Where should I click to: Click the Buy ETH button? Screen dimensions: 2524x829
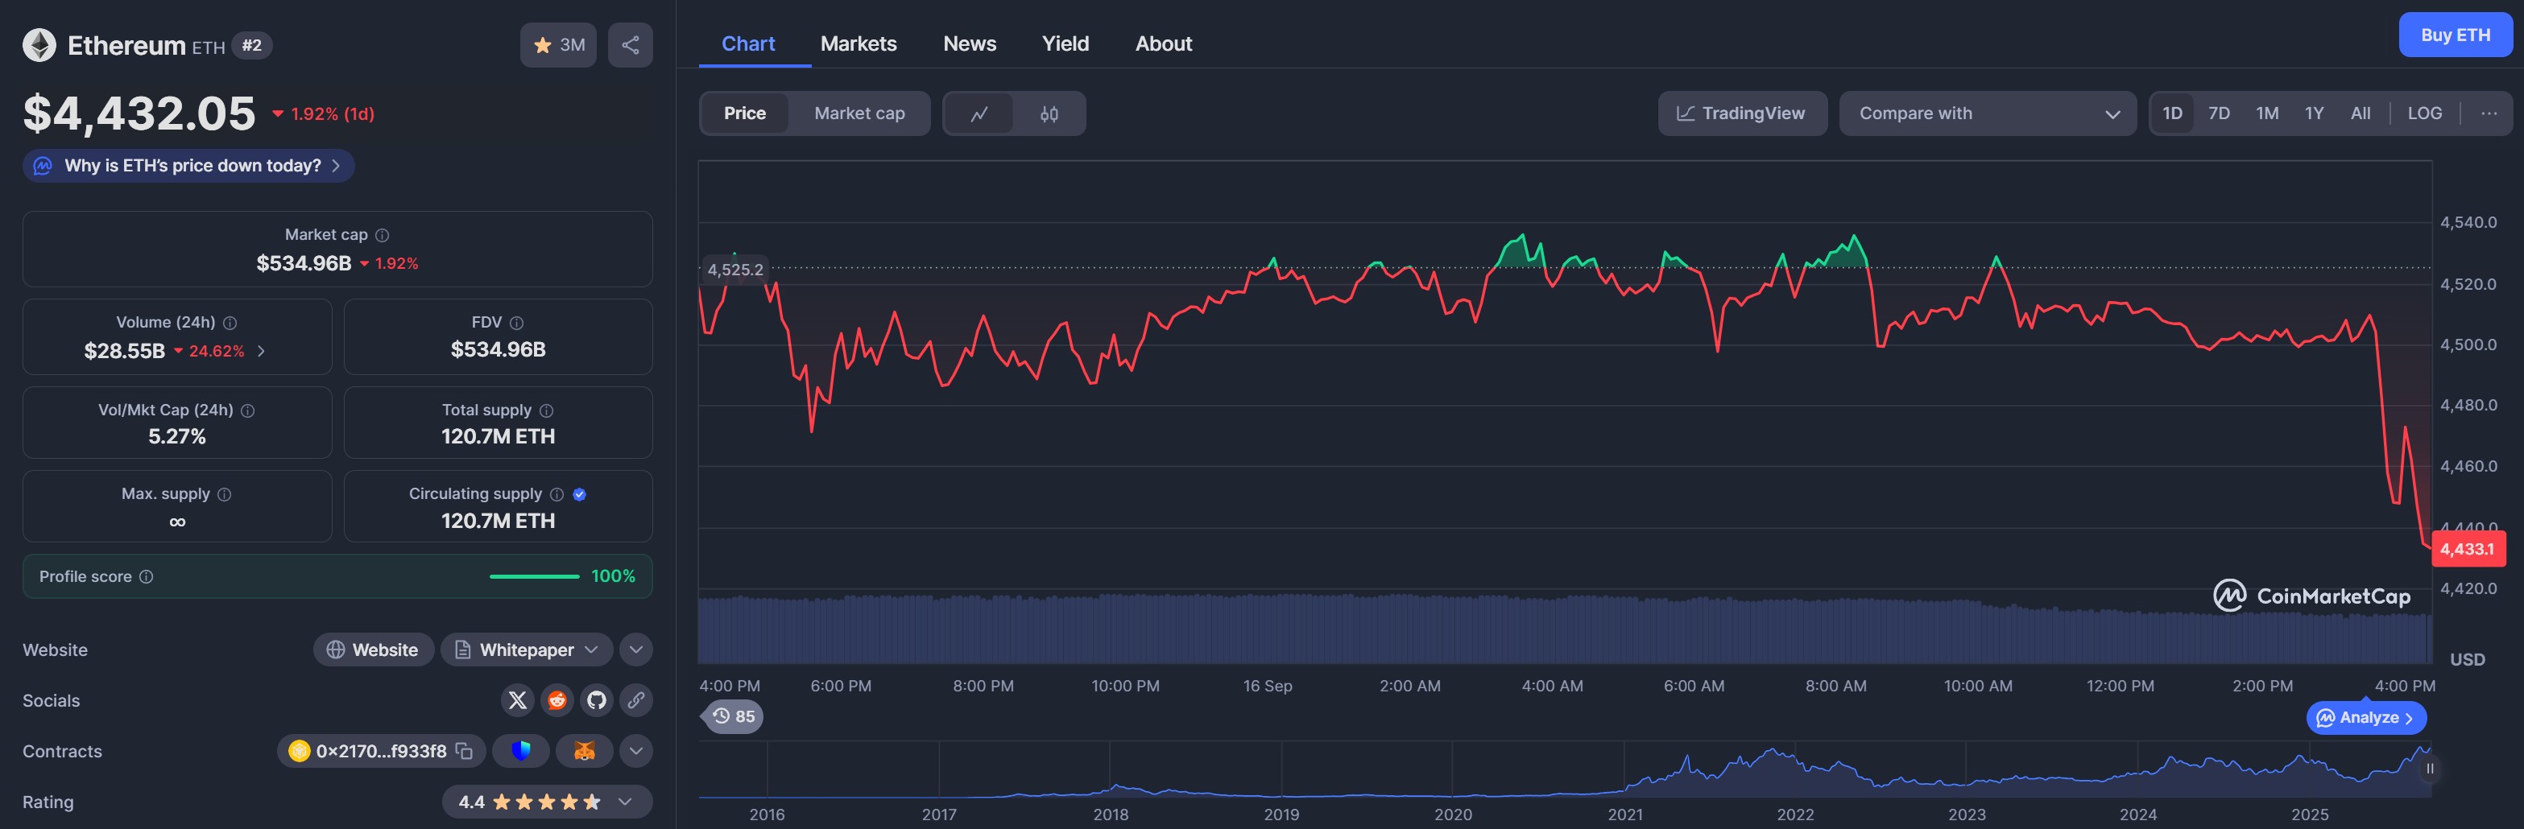click(2455, 35)
